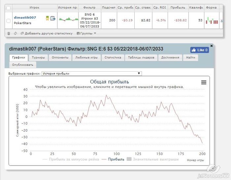Expand the Группы dropdown
The height and width of the screenshot is (180, 231).
(86, 34)
